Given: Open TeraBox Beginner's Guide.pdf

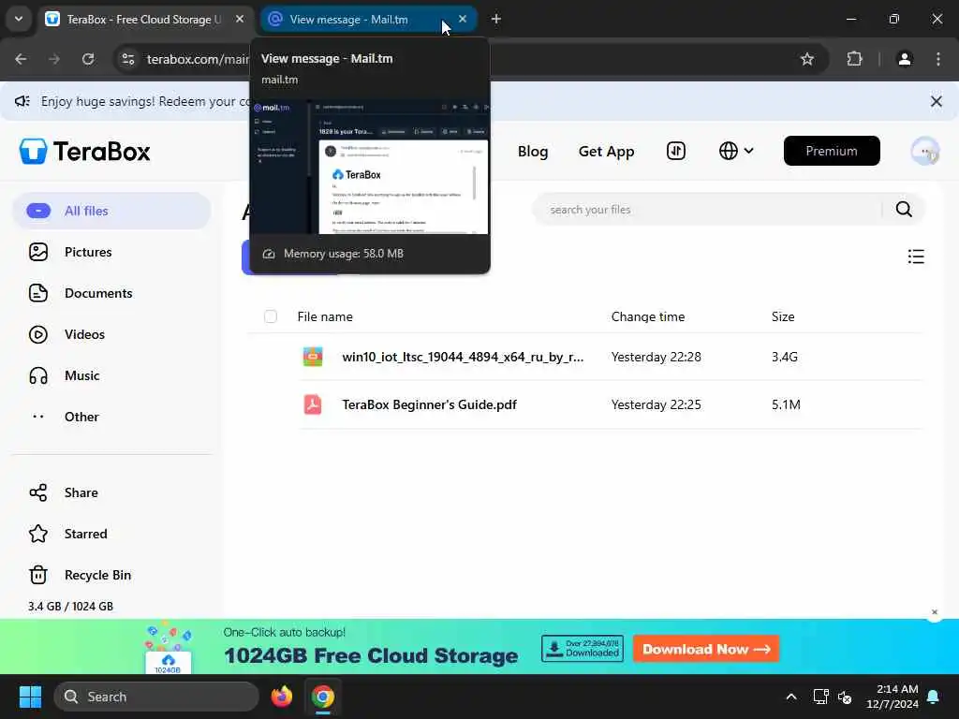Looking at the screenshot, I should [429, 404].
